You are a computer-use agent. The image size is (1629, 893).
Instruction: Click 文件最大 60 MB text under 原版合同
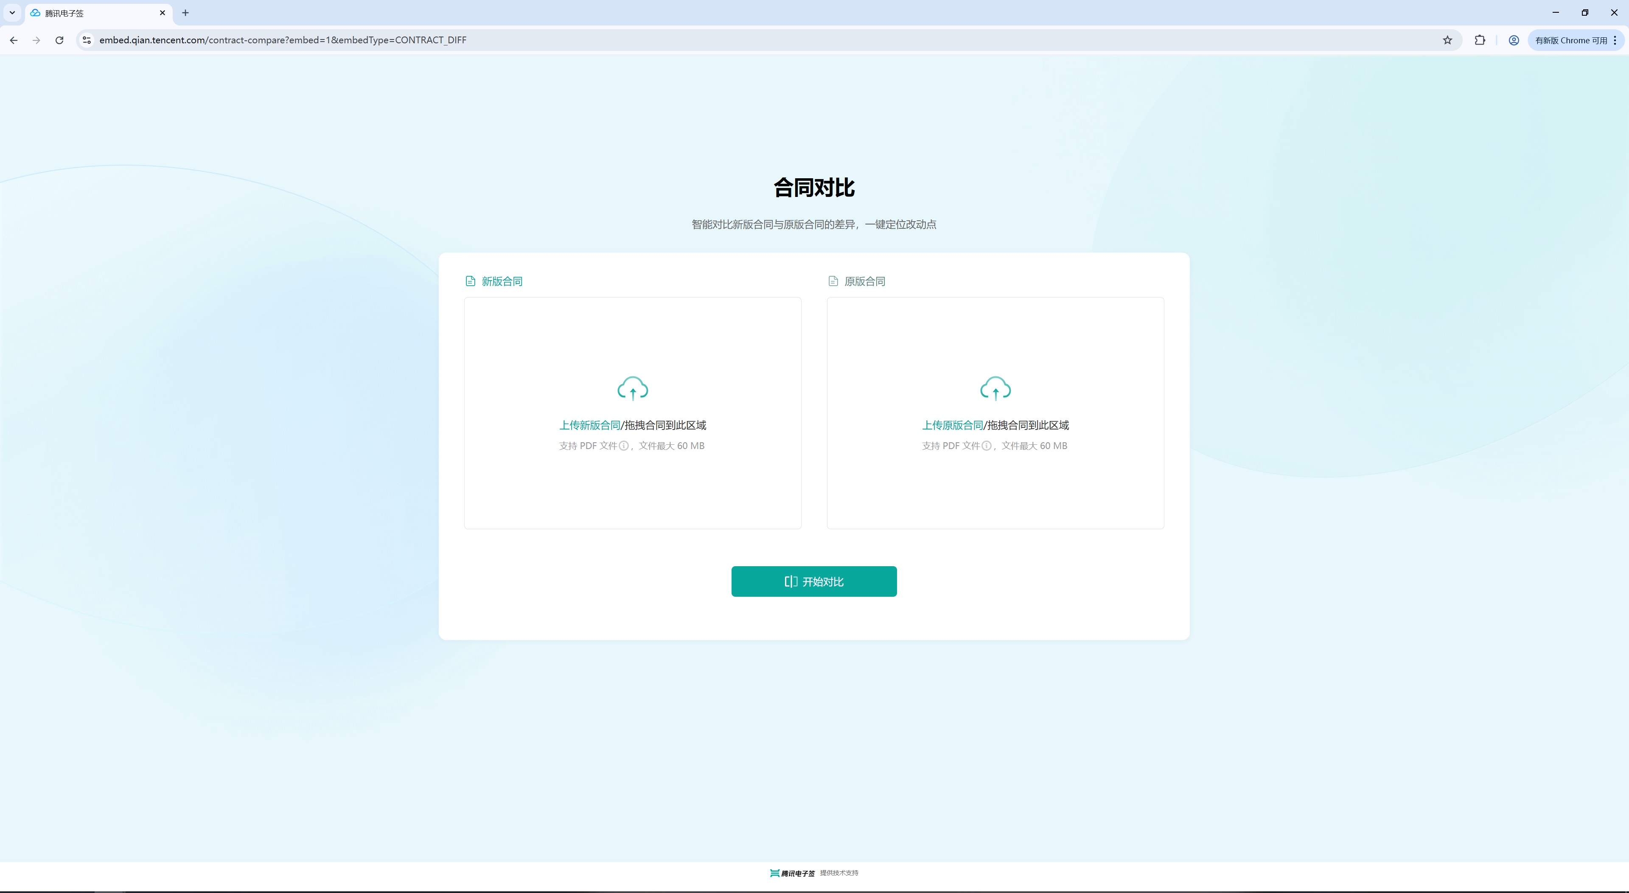tap(1035, 446)
